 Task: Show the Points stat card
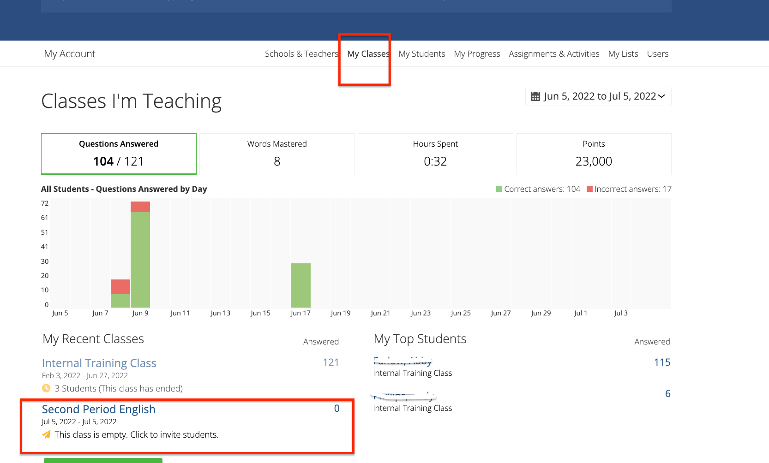coord(594,154)
